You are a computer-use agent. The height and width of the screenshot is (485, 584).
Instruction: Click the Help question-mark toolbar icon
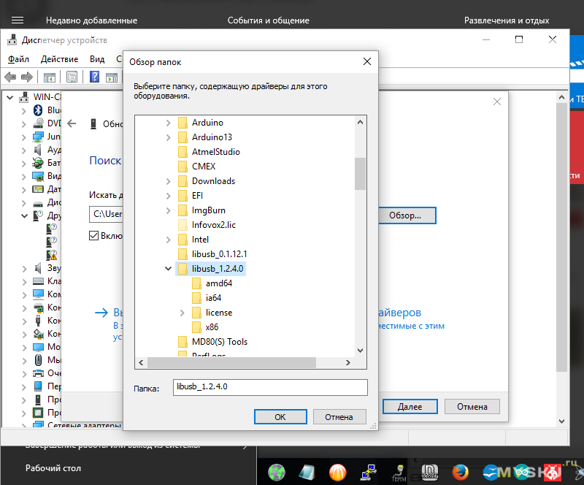pos(95,77)
